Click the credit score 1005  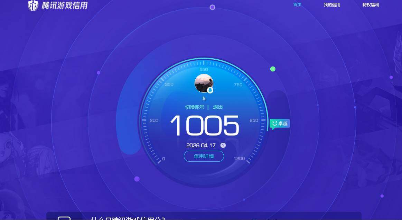(x=205, y=126)
